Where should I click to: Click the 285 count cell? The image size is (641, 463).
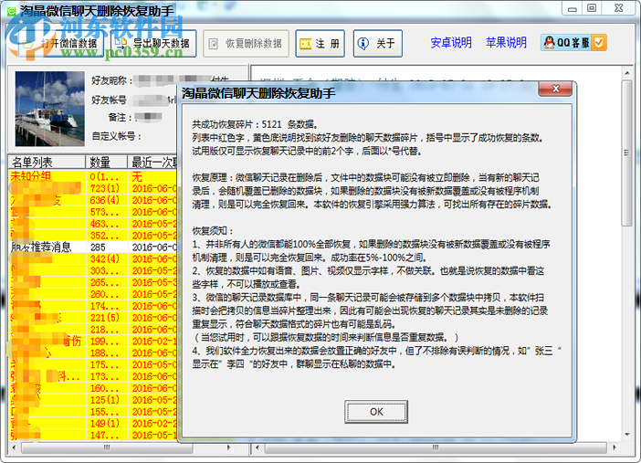(x=106, y=247)
